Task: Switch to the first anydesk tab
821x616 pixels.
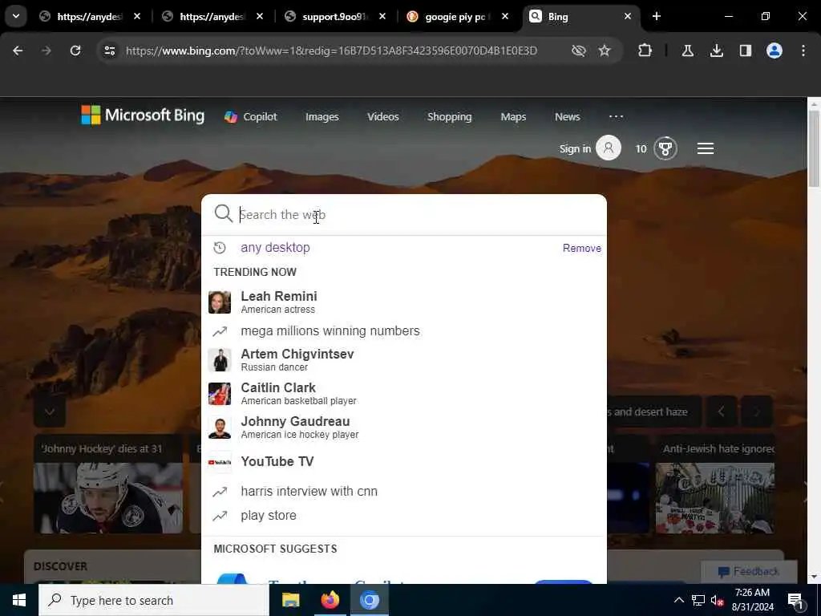Action: pyautogui.click(x=90, y=17)
